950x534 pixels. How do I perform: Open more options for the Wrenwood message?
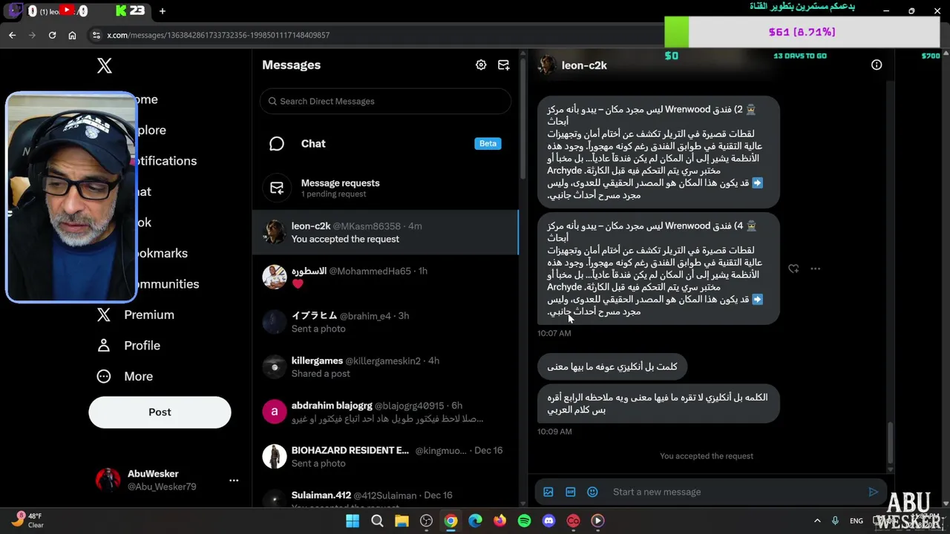815,268
